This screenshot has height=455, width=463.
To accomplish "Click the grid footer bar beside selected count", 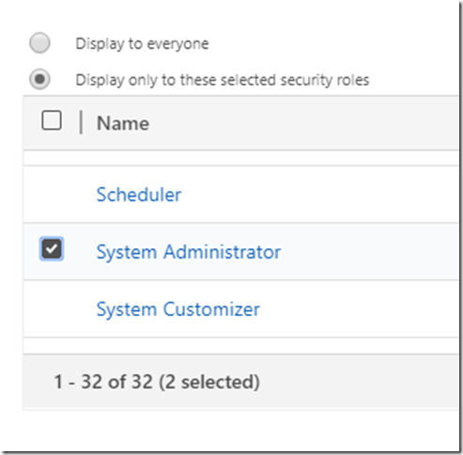I will [x=360, y=382].
